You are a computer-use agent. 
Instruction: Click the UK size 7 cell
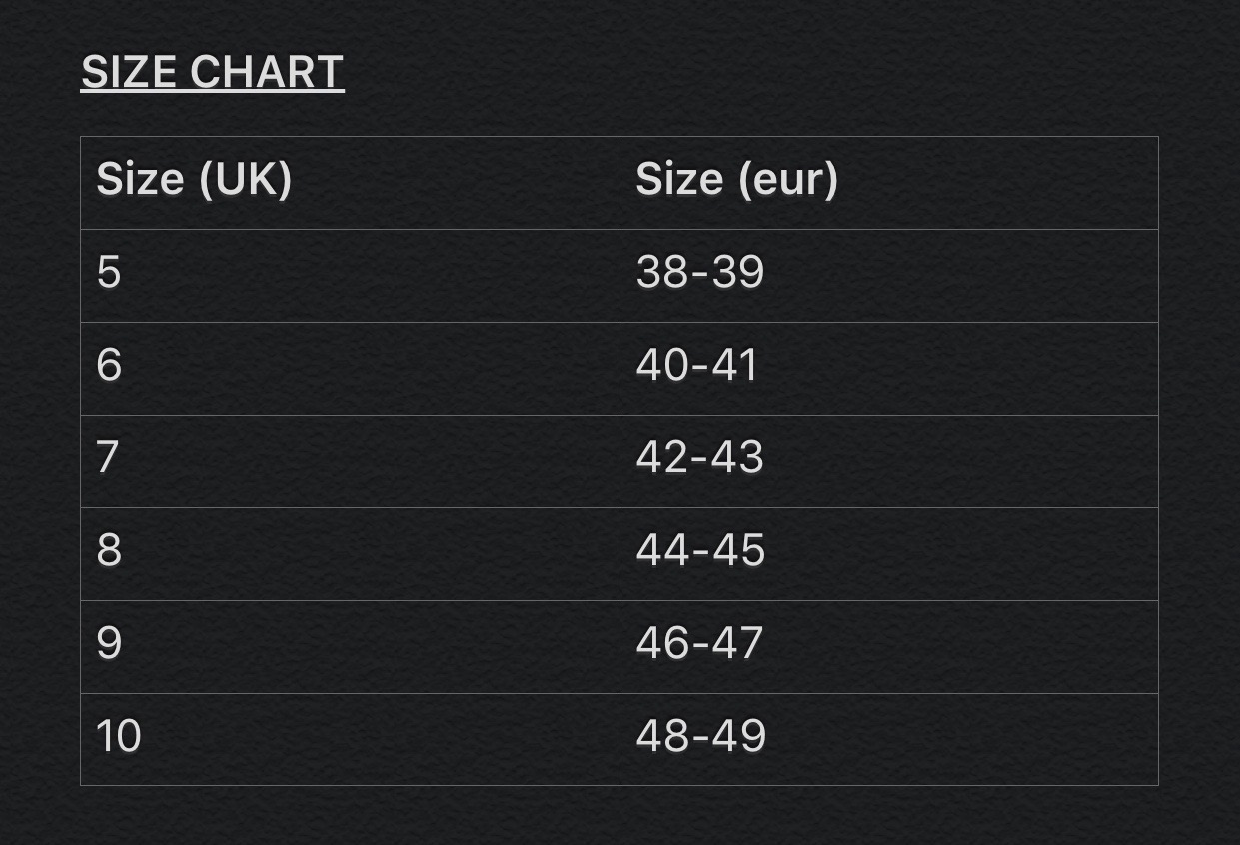[x=350, y=461]
